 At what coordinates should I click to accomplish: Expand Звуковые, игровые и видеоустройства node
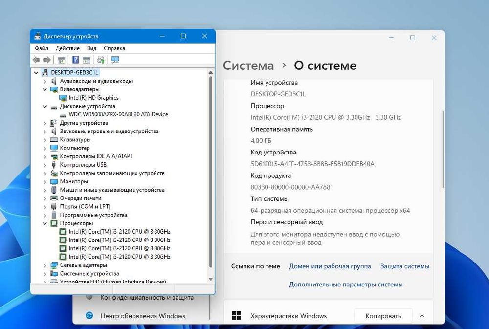[x=45, y=132]
